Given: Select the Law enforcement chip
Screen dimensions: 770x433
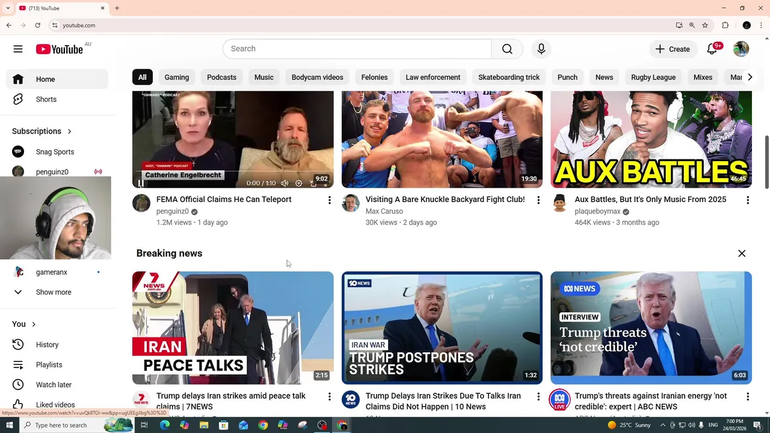Looking at the screenshot, I should [x=433, y=77].
